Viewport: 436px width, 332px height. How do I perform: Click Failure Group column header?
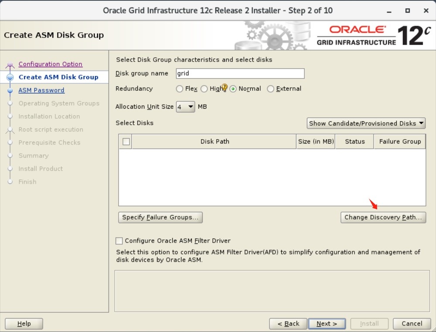coord(400,142)
